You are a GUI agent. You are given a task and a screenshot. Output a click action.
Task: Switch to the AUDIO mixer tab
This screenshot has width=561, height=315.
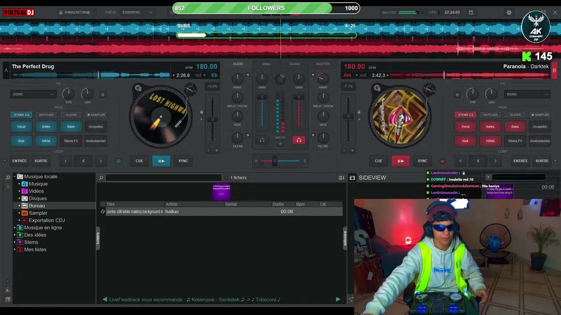pos(238,64)
